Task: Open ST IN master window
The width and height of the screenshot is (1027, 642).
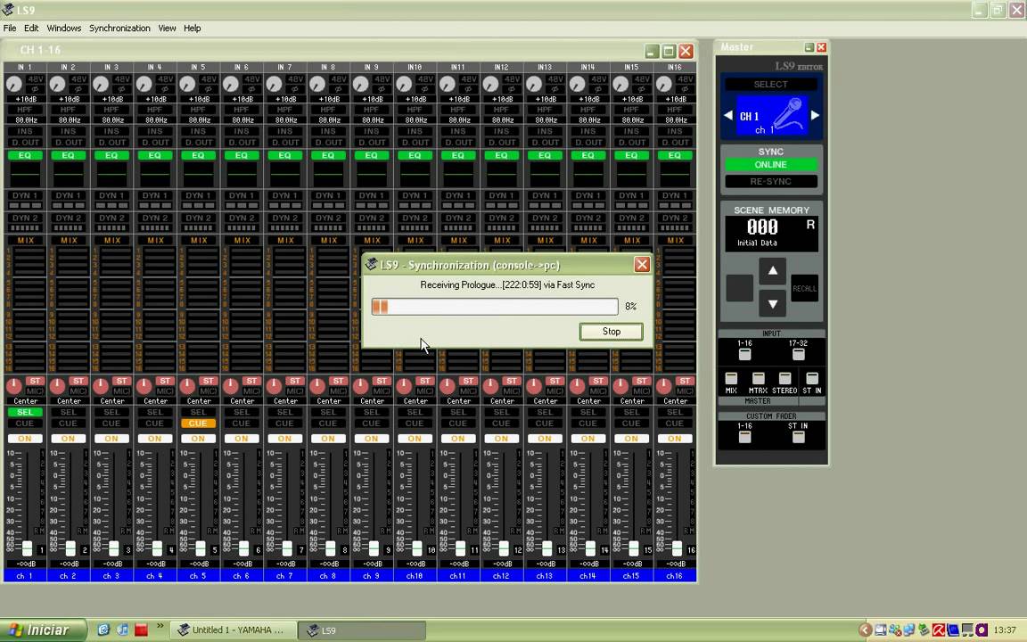Action: coord(811,379)
